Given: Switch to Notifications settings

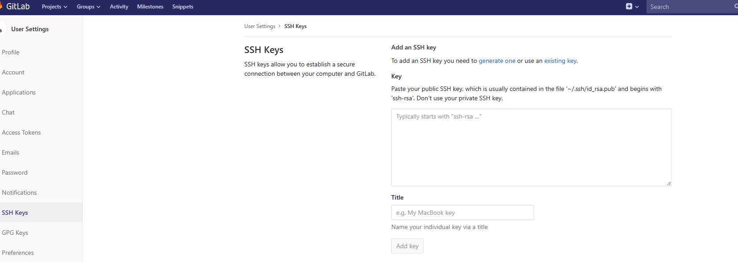Looking at the screenshot, I should point(19,192).
